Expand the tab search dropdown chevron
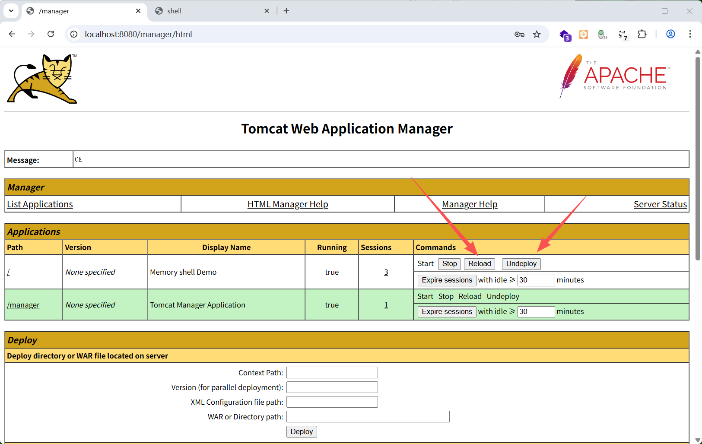This screenshot has height=444, width=702. (x=11, y=11)
